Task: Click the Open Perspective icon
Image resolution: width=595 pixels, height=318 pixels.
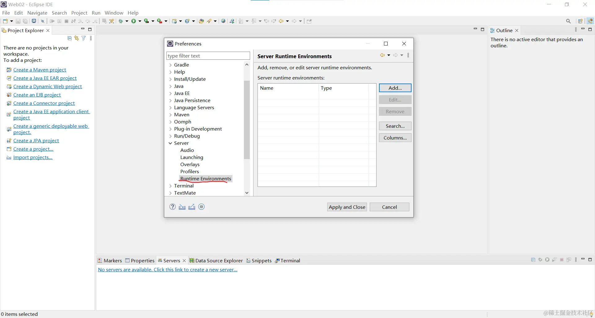Action: coord(580,21)
